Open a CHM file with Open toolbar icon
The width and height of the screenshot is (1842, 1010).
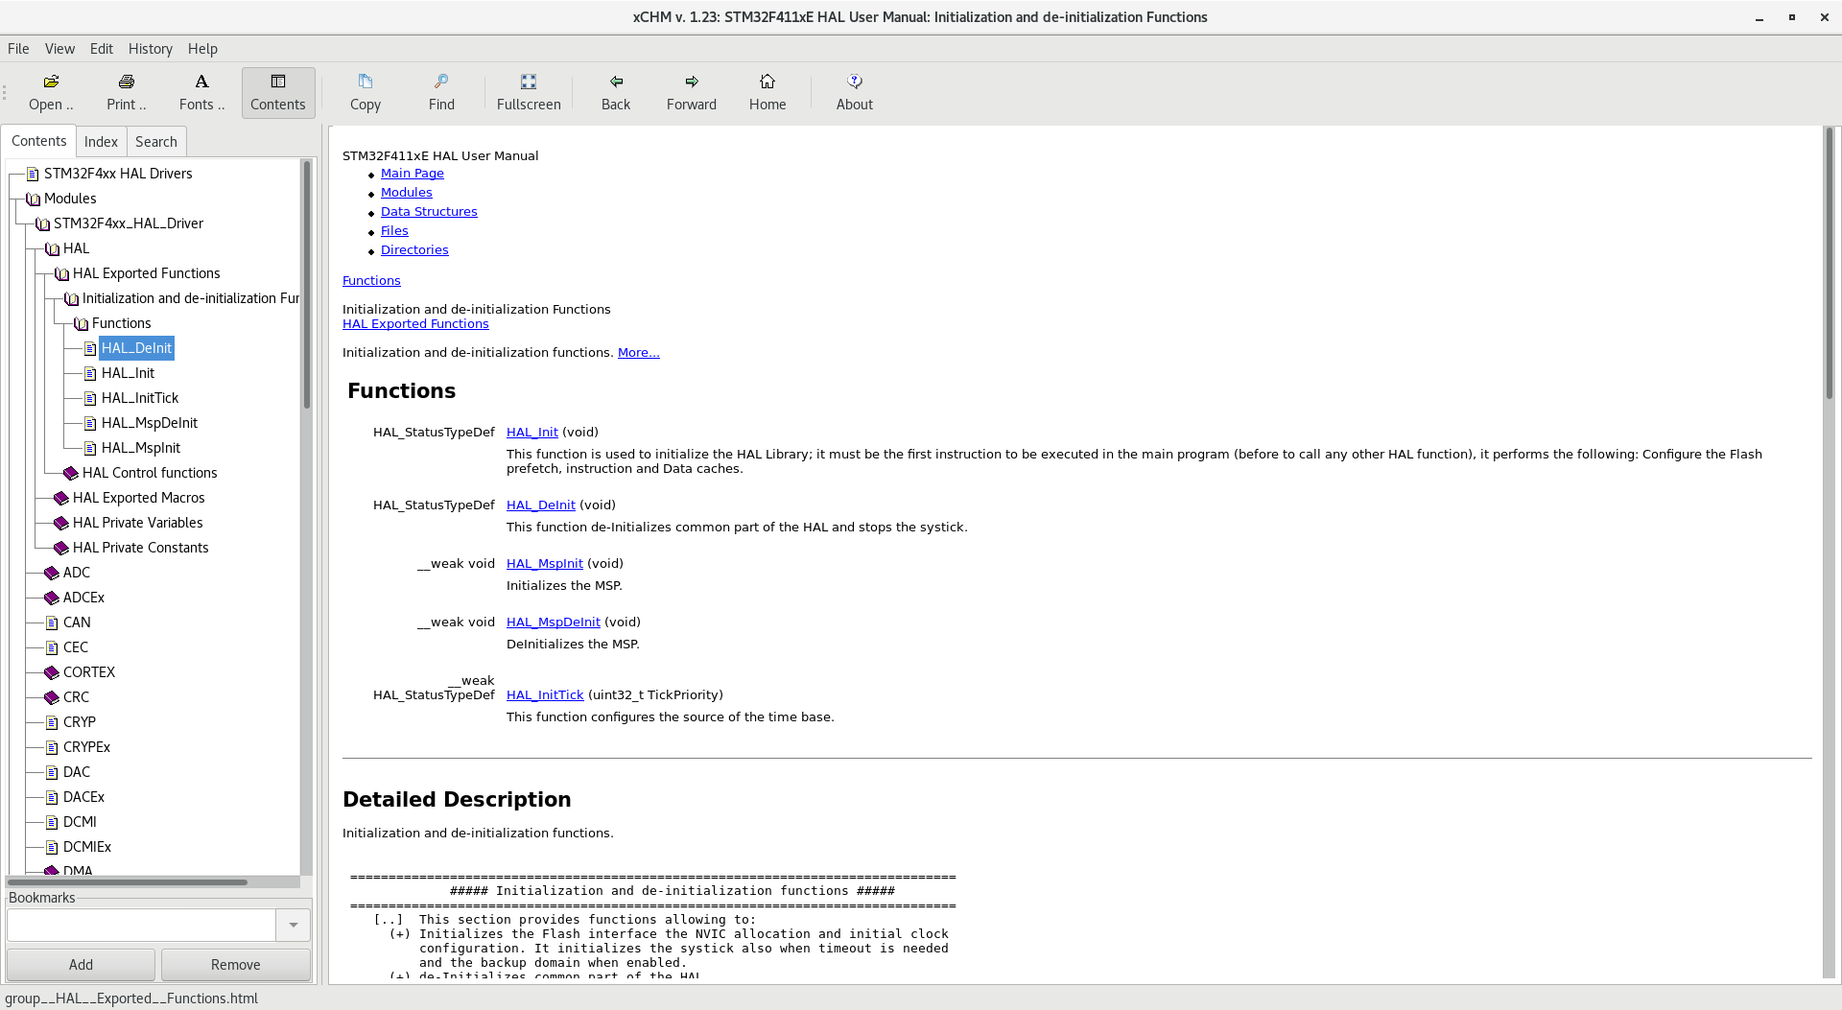click(51, 92)
